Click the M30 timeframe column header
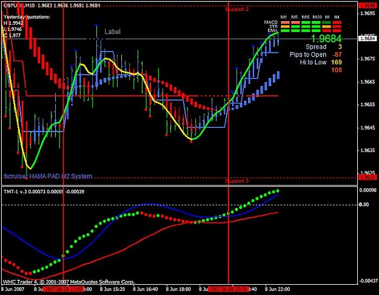The width and height of the screenshot is (379, 295). tap(317, 17)
